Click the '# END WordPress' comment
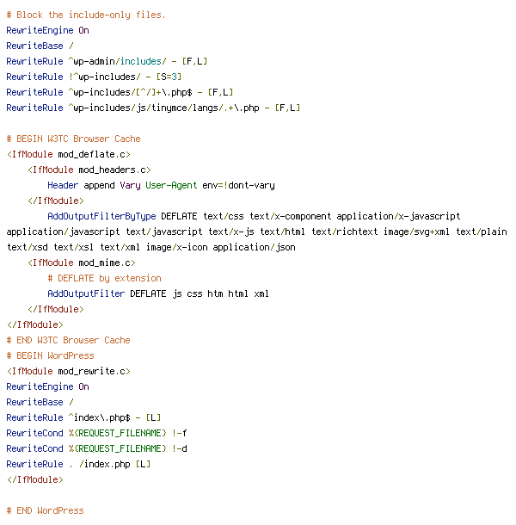The width and height of the screenshot is (516, 525). [46, 510]
